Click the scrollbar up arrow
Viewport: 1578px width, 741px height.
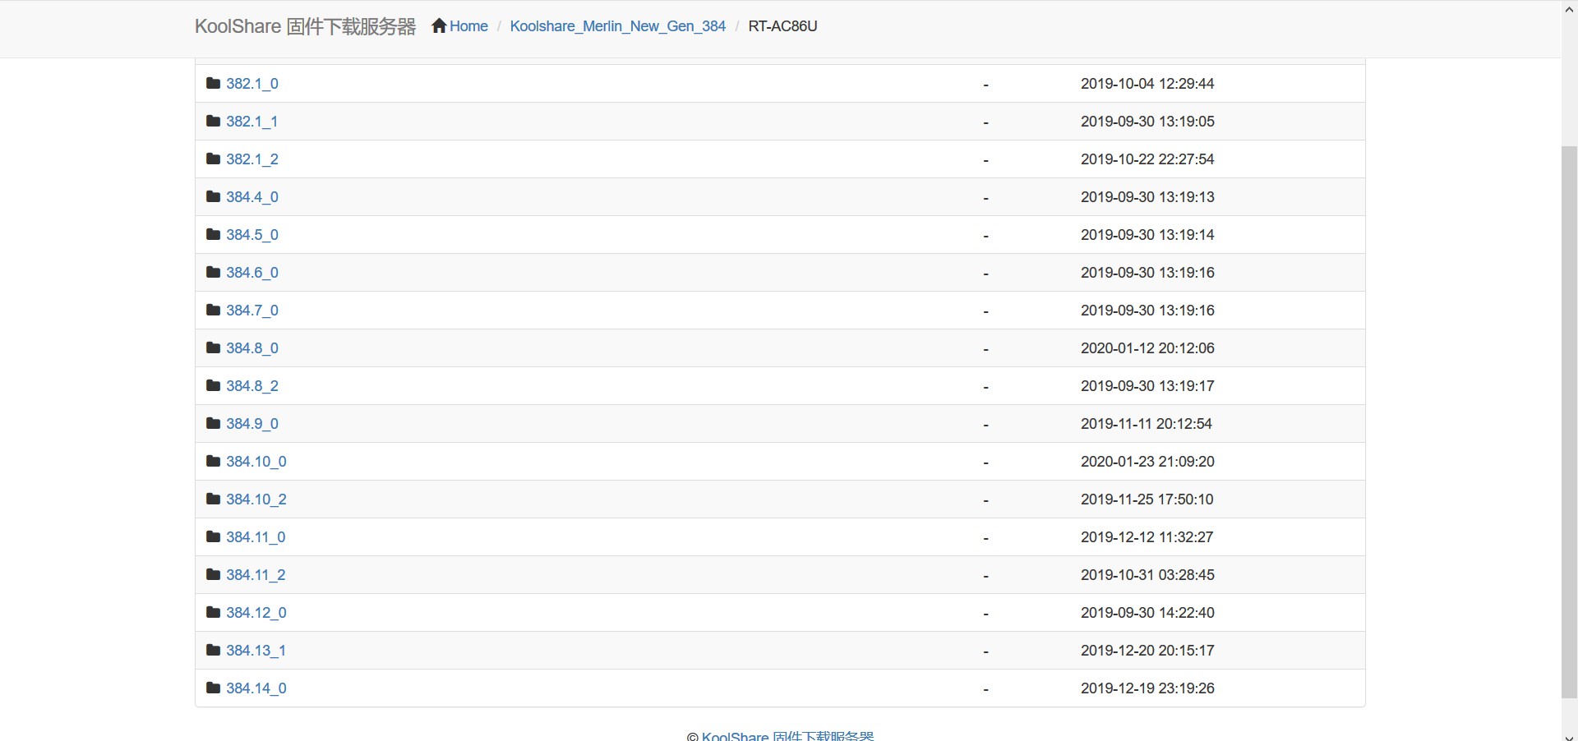pyautogui.click(x=1569, y=7)
